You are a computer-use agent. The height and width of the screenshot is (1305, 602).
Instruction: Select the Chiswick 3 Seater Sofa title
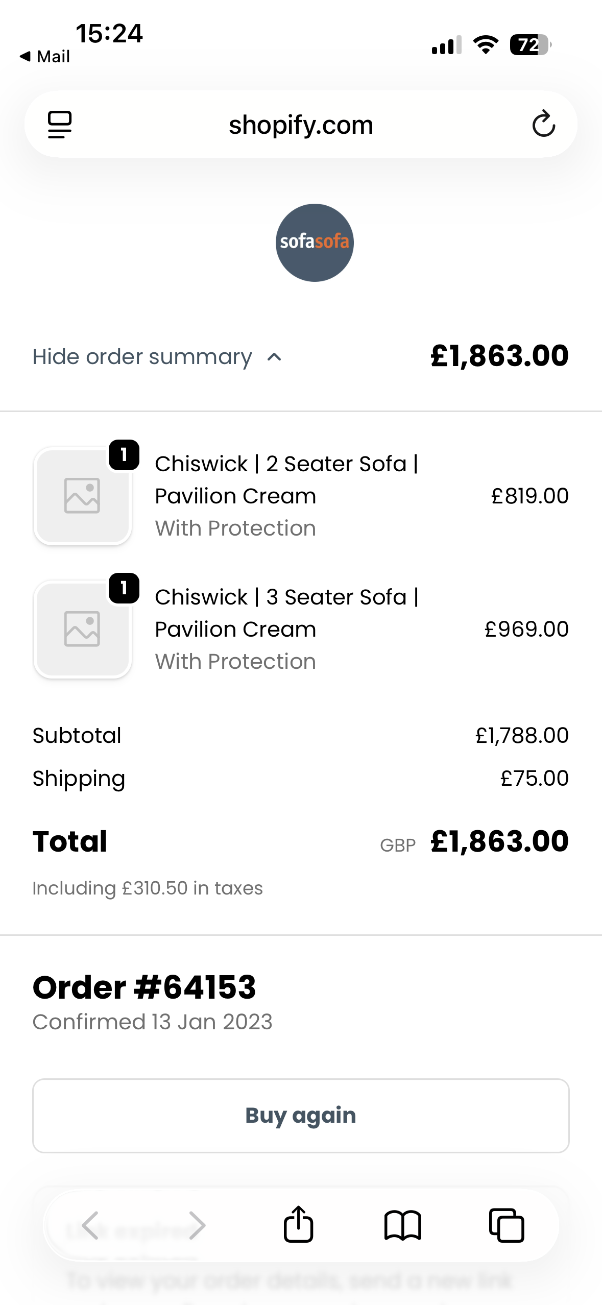pyautogui.click(x=286, y=613)
